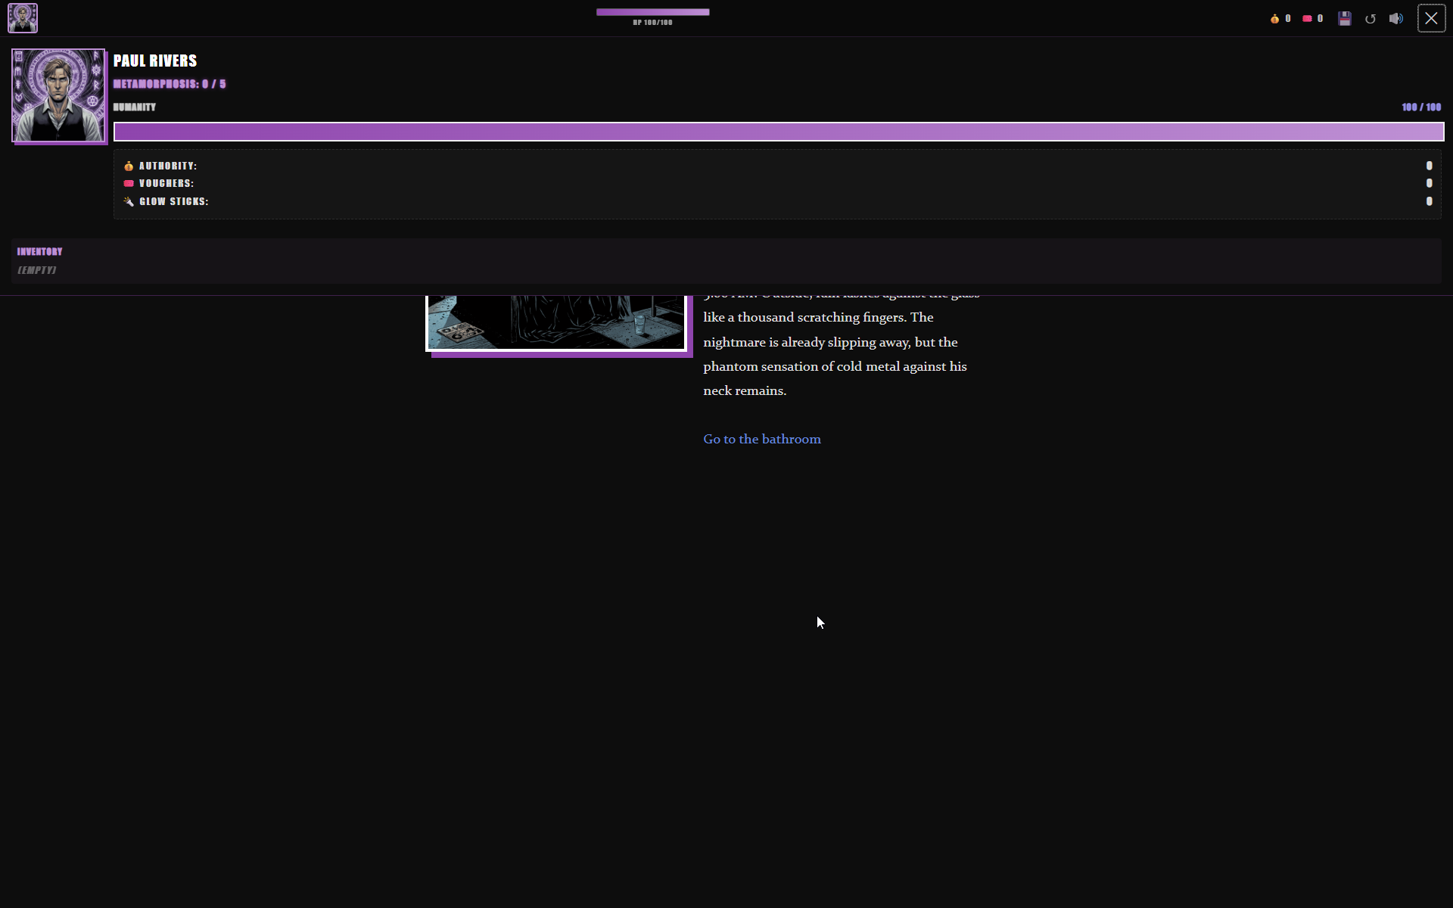The height and width of the screenshot is (908, 1453).
Task: Click the 'VOUCHERS:' stat label
Action: pyautogui.click(x=166, y=183)
